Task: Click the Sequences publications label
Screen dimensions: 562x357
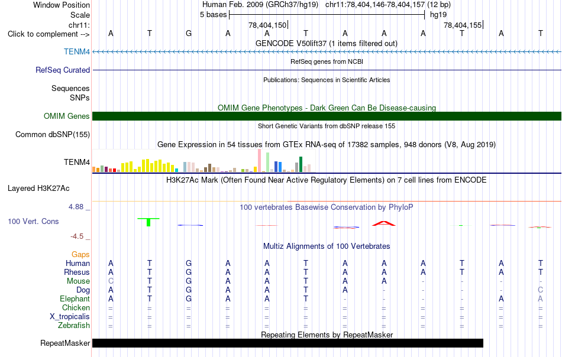Action: (x=70, y=88)
